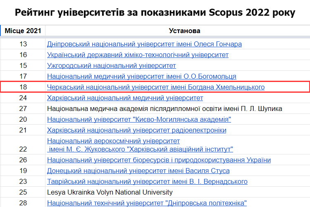Open "Дніпровська політехніка" technical university link
The image size is (310, 207).
pos(147,203)
